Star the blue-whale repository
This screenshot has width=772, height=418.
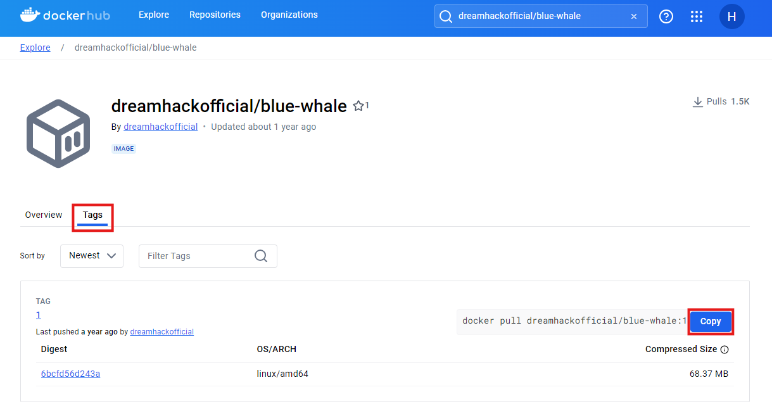(x=358, y=105)
